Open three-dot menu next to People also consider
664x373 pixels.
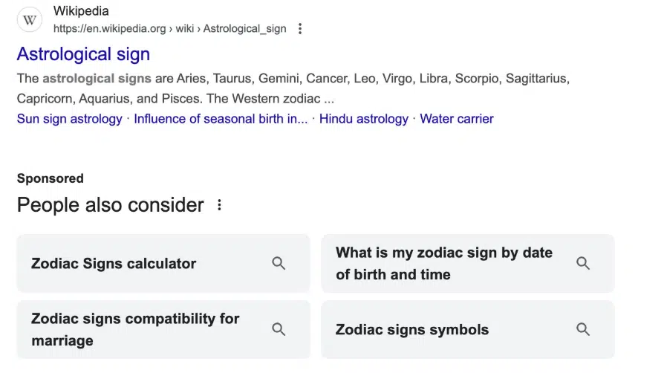point(219,205)
